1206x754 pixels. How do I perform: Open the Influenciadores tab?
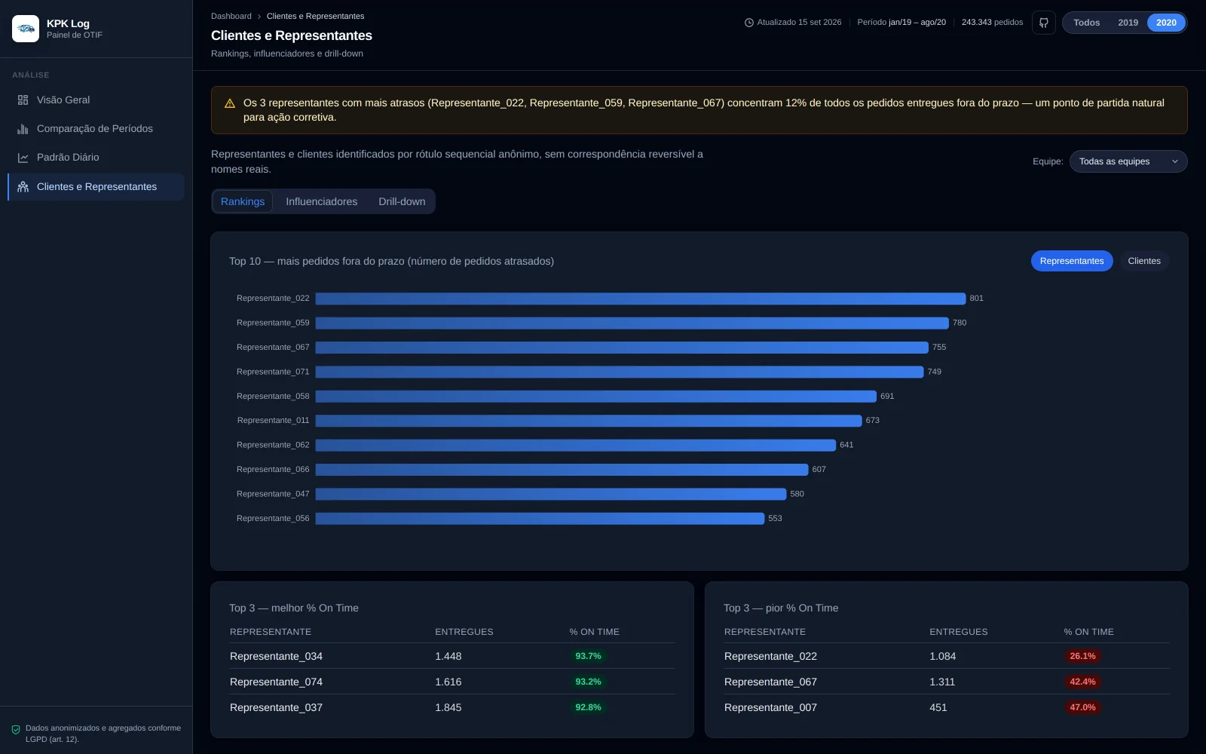(322, 201)
